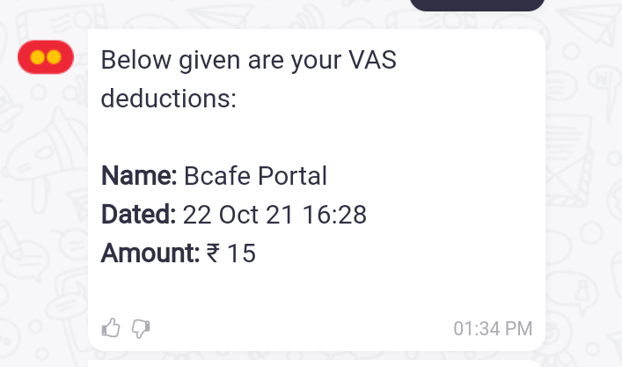Click the time "16:28" in the message
Screen dimensions: 622x367
[337, 214]
